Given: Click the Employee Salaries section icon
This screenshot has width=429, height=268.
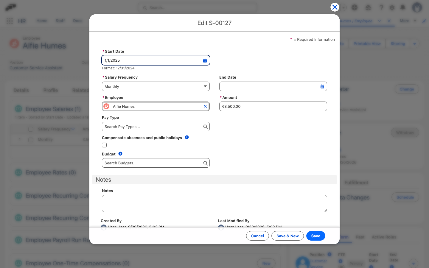Looking at the screenshot, I should [x=18, y=109].
